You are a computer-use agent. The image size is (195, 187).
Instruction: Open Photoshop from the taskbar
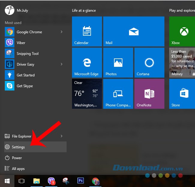tap(80, 181)
